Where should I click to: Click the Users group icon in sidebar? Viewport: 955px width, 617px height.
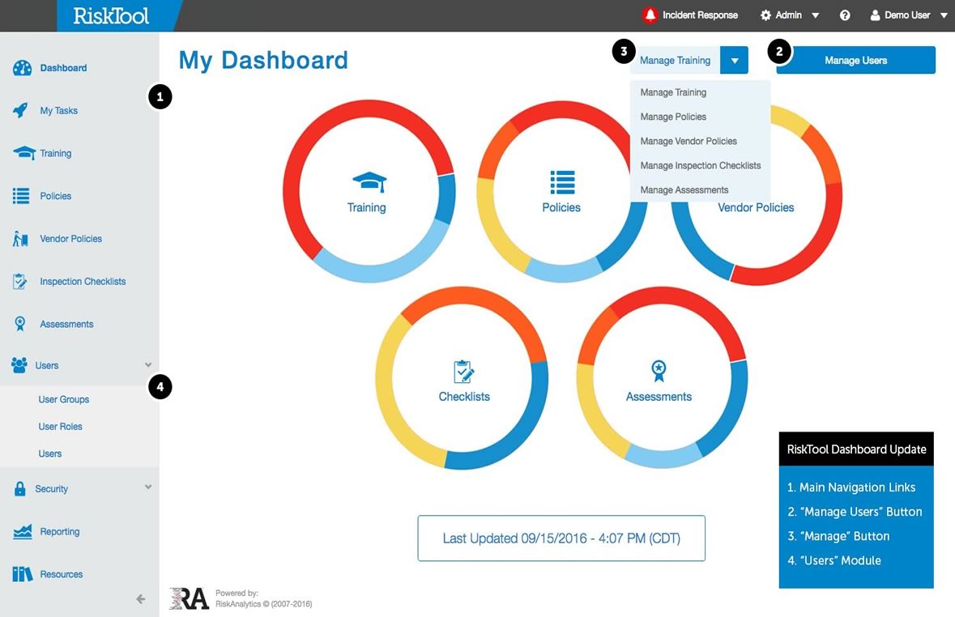click(x=19, y=365)
